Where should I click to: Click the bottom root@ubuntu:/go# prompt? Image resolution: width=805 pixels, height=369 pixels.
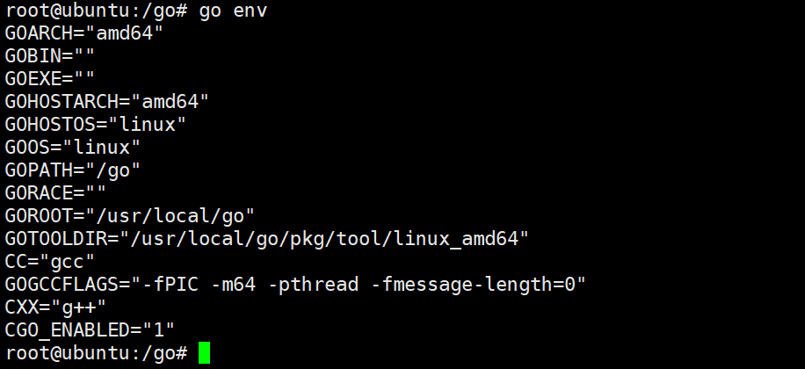(x=96, y=353)
